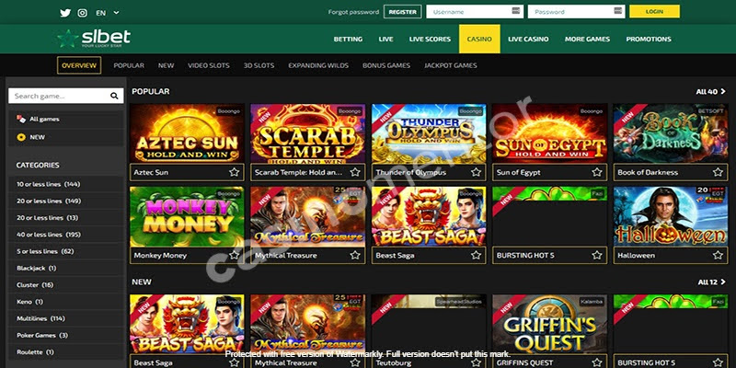The image size is (736, 368).
Task: Select Cluster category
Action: [65, 285]
